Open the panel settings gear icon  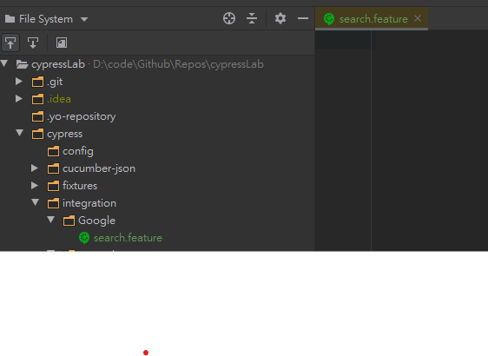click(280, 18)
